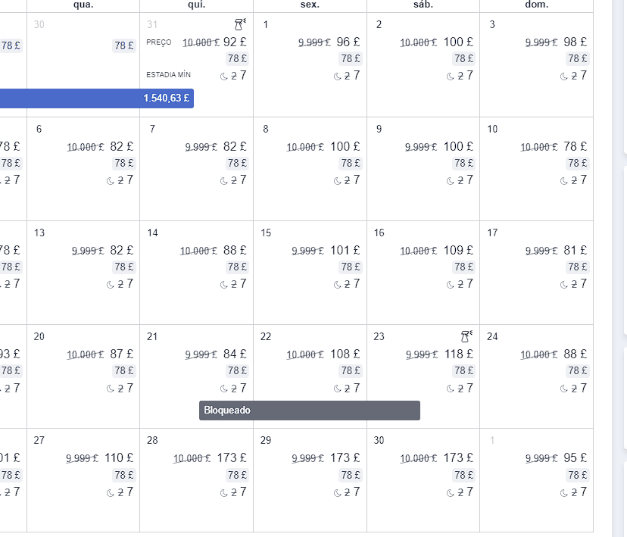Select the Bloqueado blocked-dates bar

click(x=310, y=411)
